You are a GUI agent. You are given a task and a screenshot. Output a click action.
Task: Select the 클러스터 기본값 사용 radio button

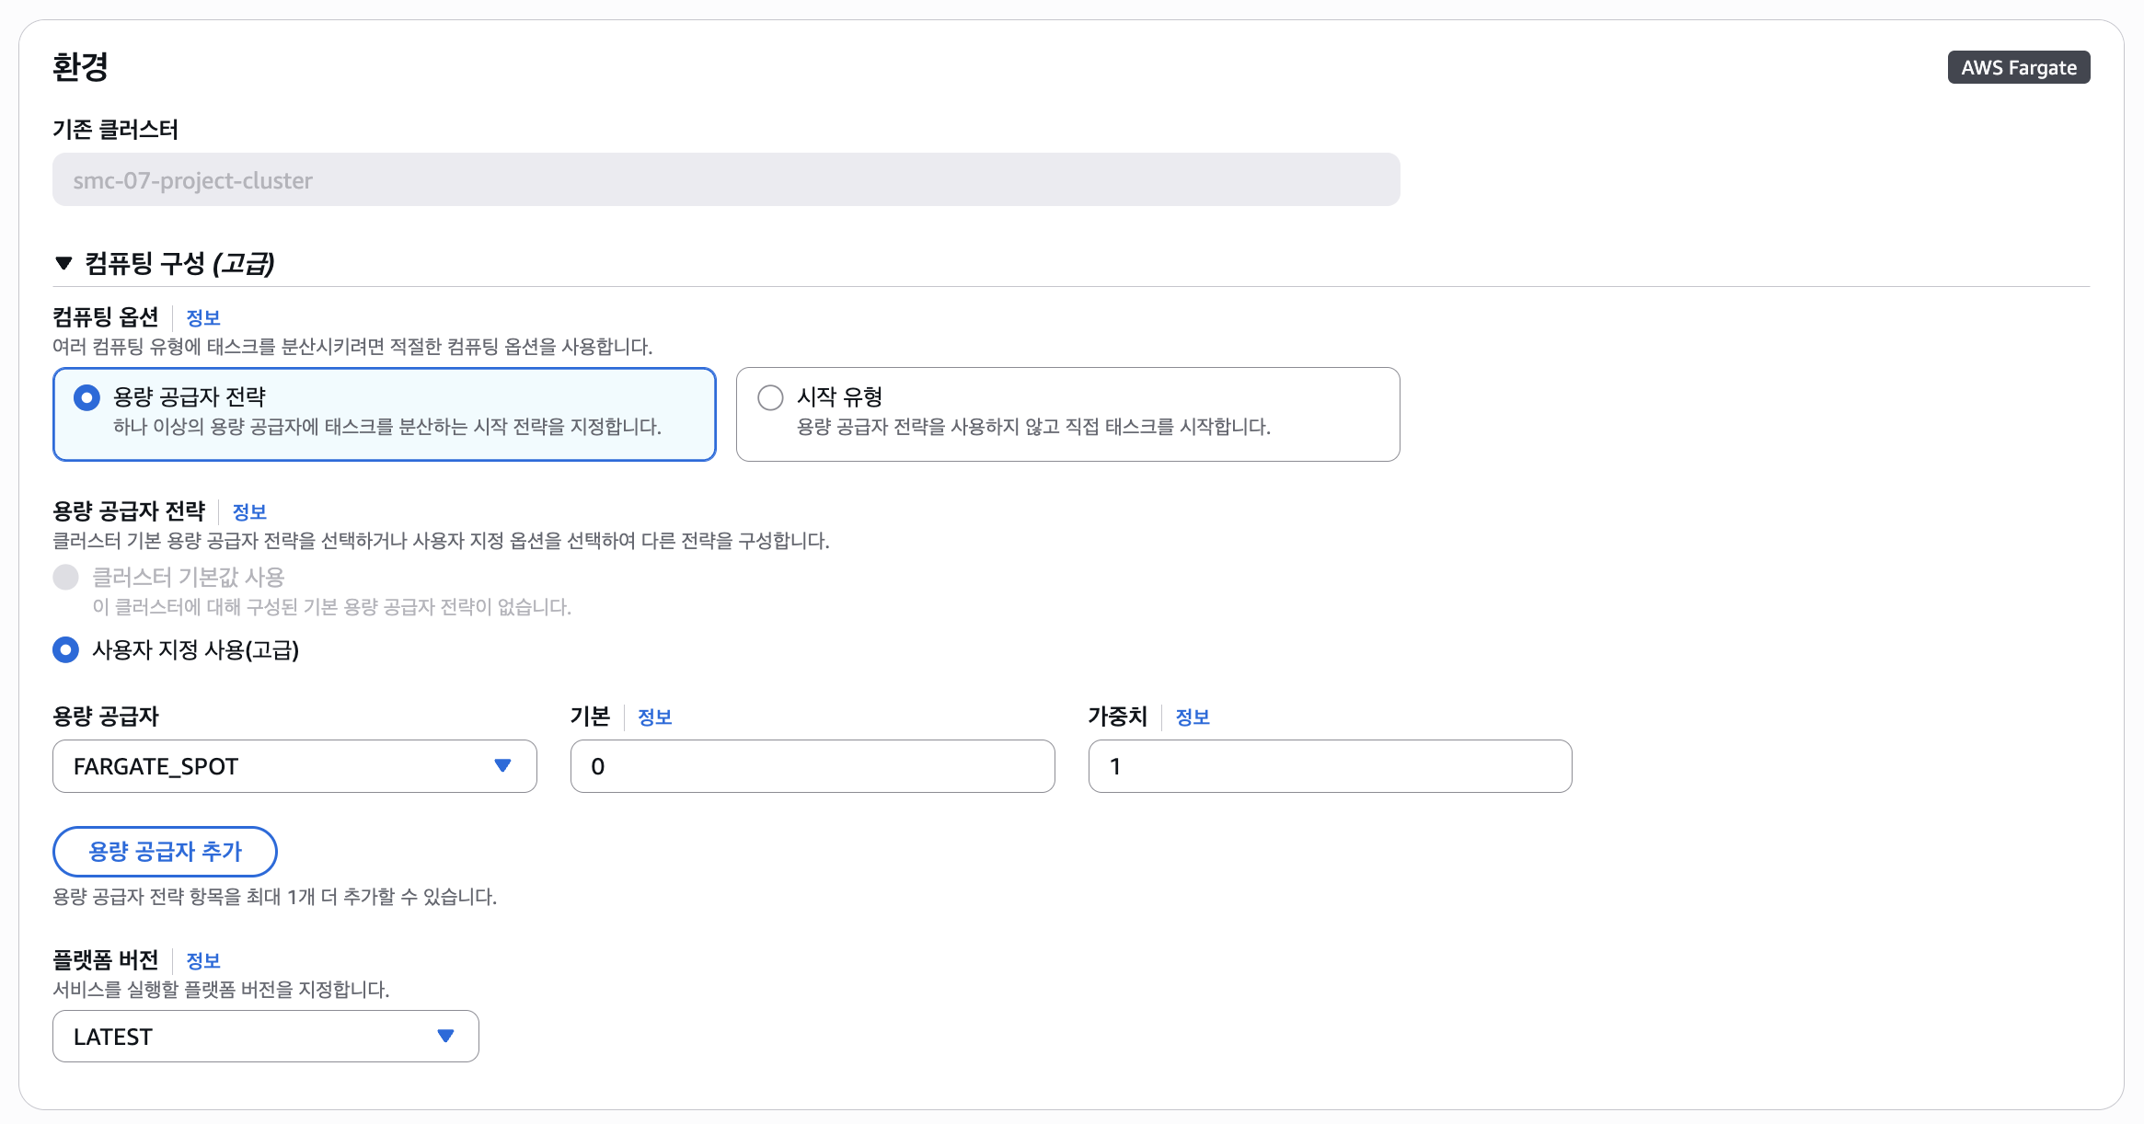(65, 578)
